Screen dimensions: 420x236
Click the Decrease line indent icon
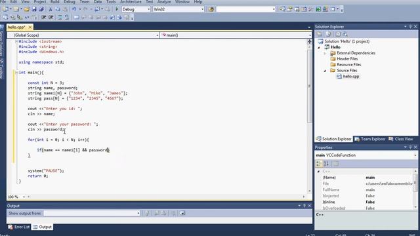(x=44, y=18)
